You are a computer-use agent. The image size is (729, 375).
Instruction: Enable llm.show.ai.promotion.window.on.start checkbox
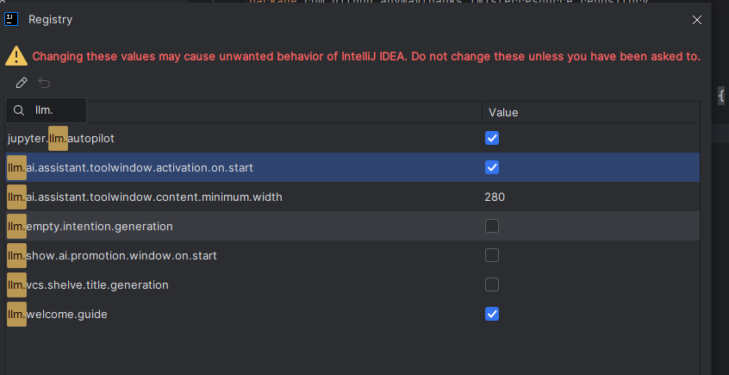[x=492, y=255]
